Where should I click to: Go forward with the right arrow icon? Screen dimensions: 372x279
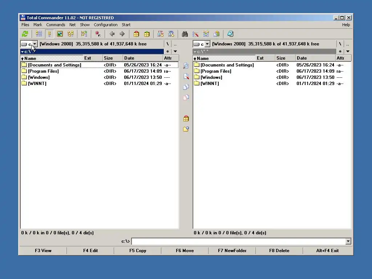(x=122, y=34)
